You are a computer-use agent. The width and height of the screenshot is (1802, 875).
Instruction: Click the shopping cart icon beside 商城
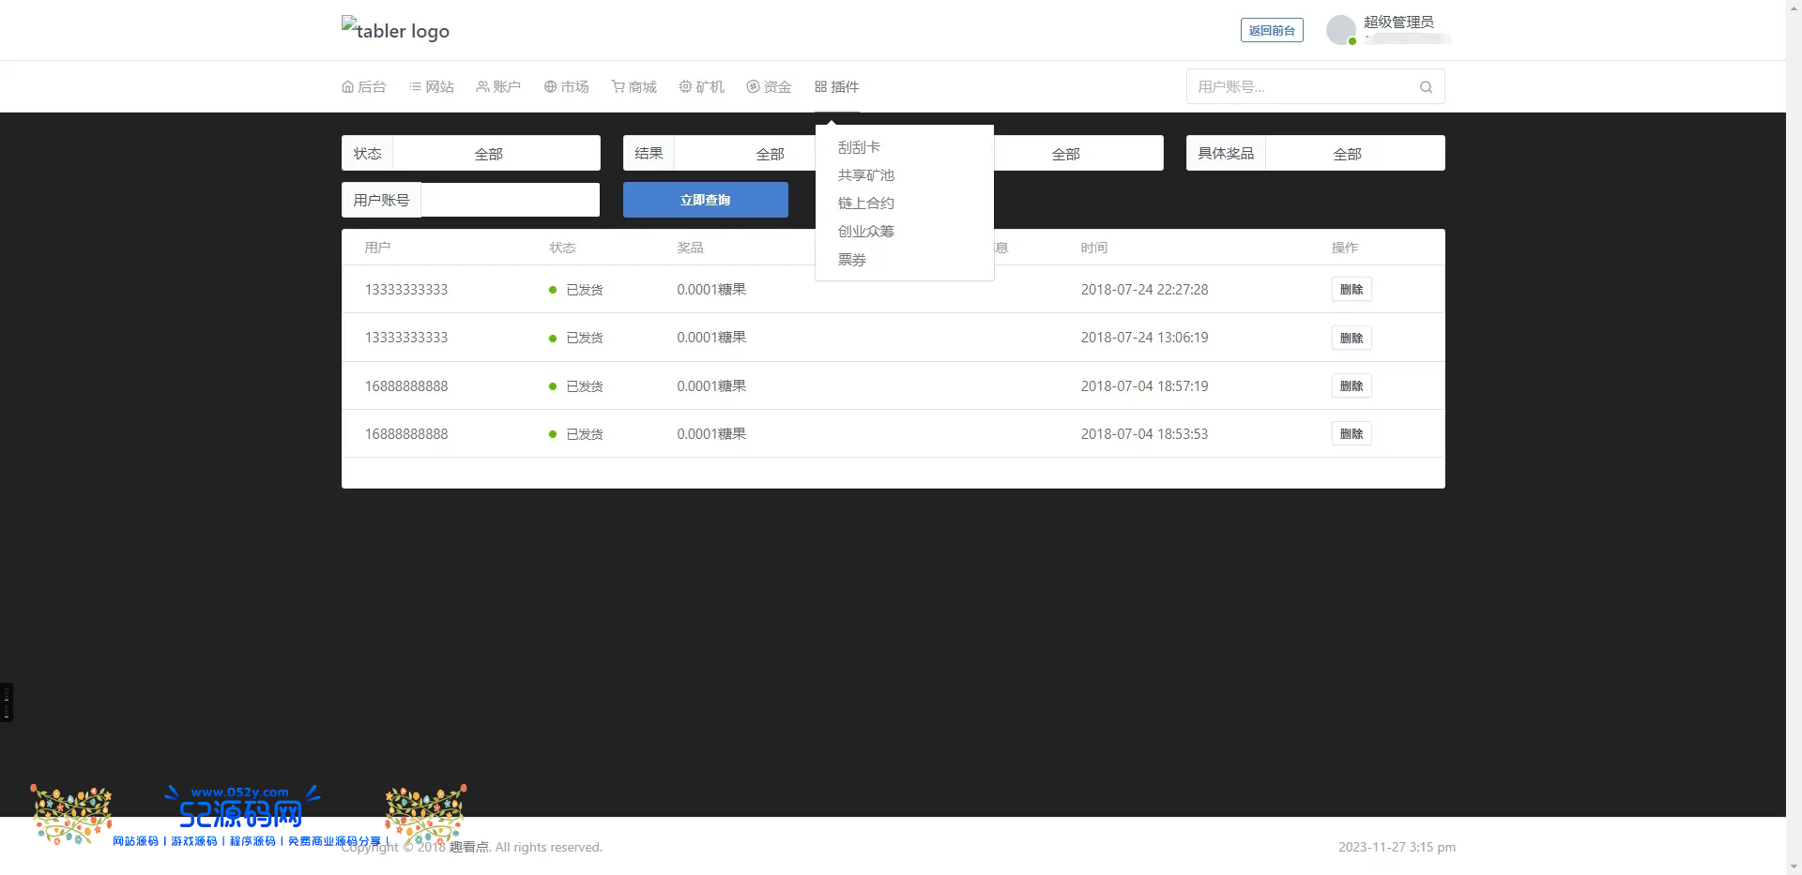pyautogui.click(x=618, y=87)
